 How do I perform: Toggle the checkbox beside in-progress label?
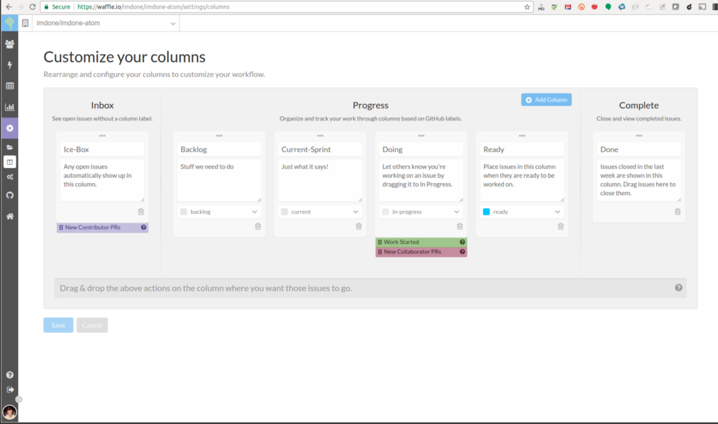click(x=383, y=211)
